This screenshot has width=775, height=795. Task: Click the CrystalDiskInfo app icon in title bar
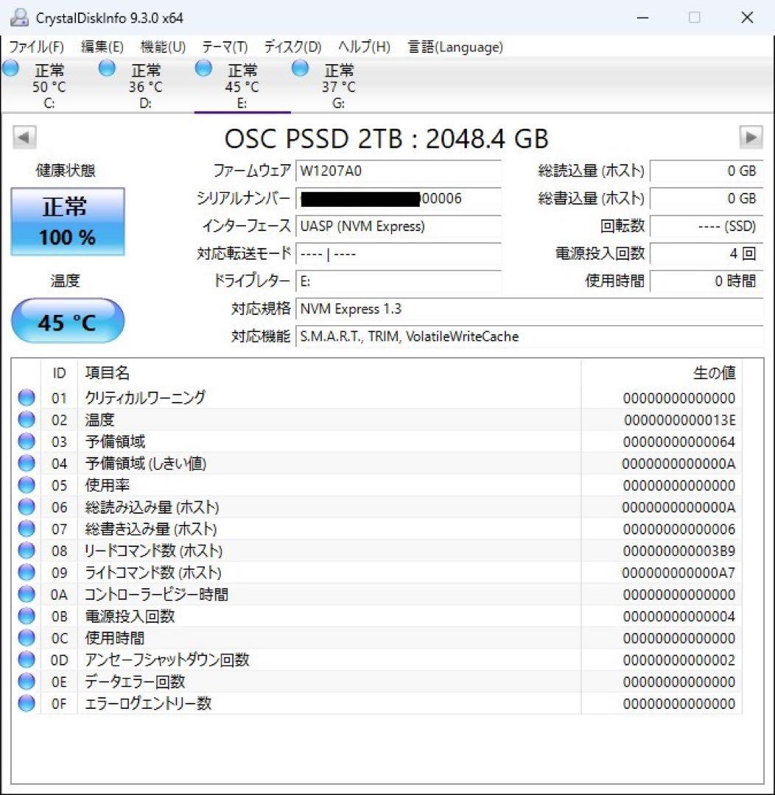pos(18,18)
